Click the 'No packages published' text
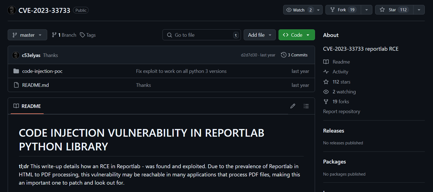 point(344,174)
